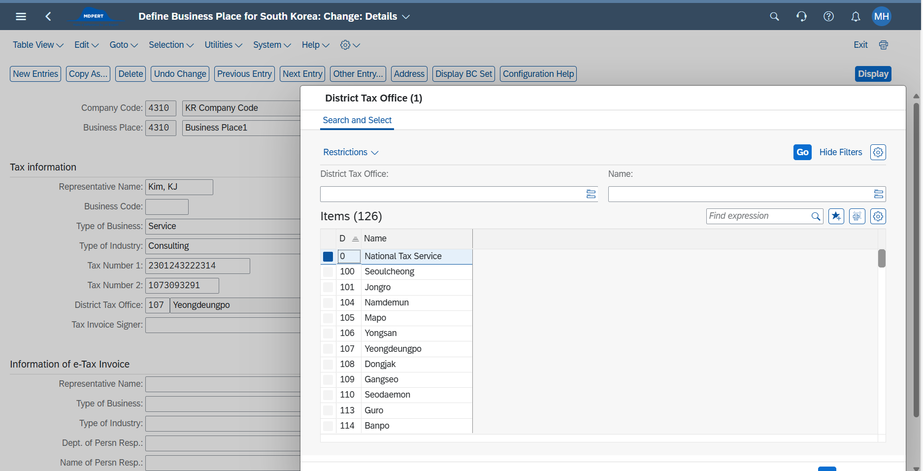
Task: Select the row checkbox for Namdemun
Action: click(328, 303)
